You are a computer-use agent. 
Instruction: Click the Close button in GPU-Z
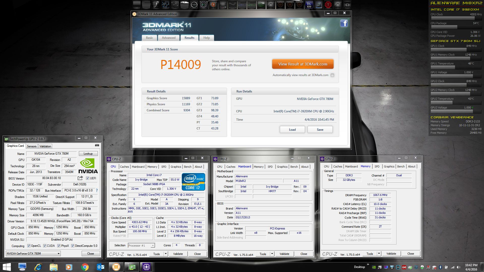(90, 254)
